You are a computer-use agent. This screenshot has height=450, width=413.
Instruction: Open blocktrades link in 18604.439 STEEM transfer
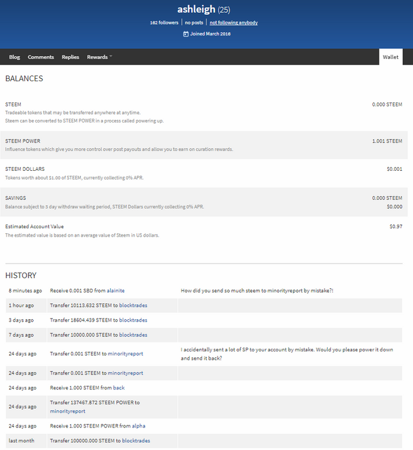[133, 320]
